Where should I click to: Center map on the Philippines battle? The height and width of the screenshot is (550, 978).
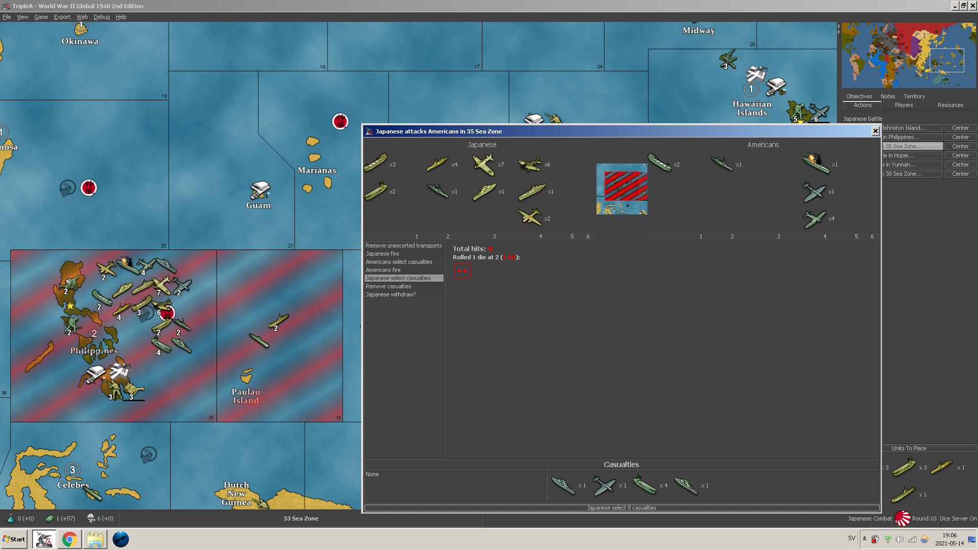pyautogui.click(x=960, y=137)
